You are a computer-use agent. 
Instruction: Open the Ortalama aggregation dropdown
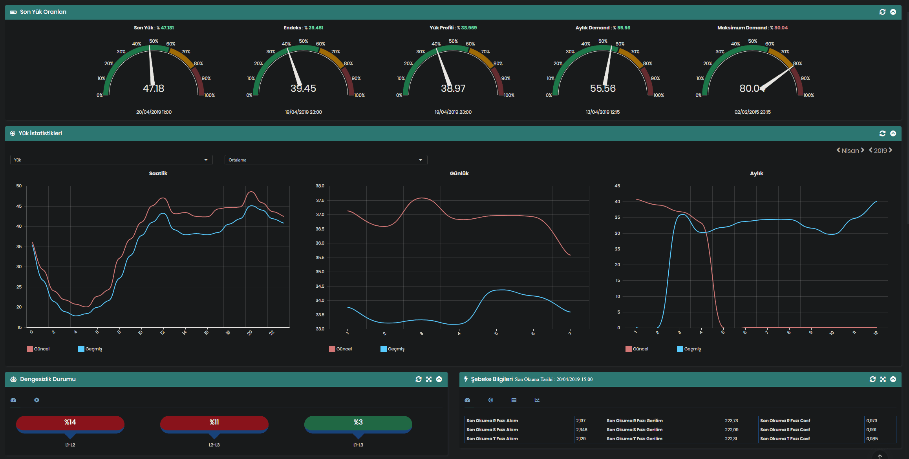326,160
